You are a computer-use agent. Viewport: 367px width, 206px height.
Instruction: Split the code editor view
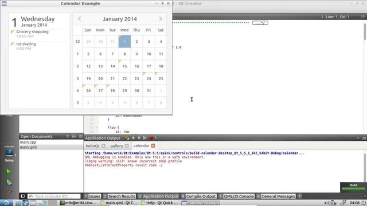[362, 17]
